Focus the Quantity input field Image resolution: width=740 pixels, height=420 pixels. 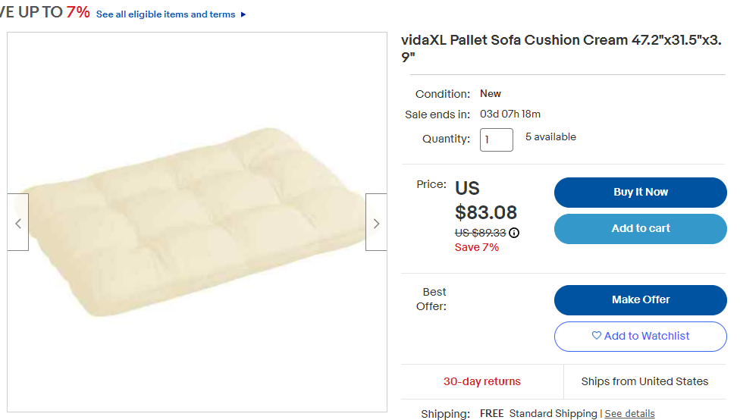[497, 139]
